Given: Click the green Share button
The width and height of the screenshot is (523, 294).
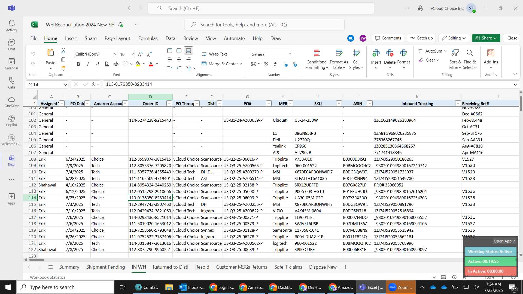Looking at the screenshot, I should [486, 38].
